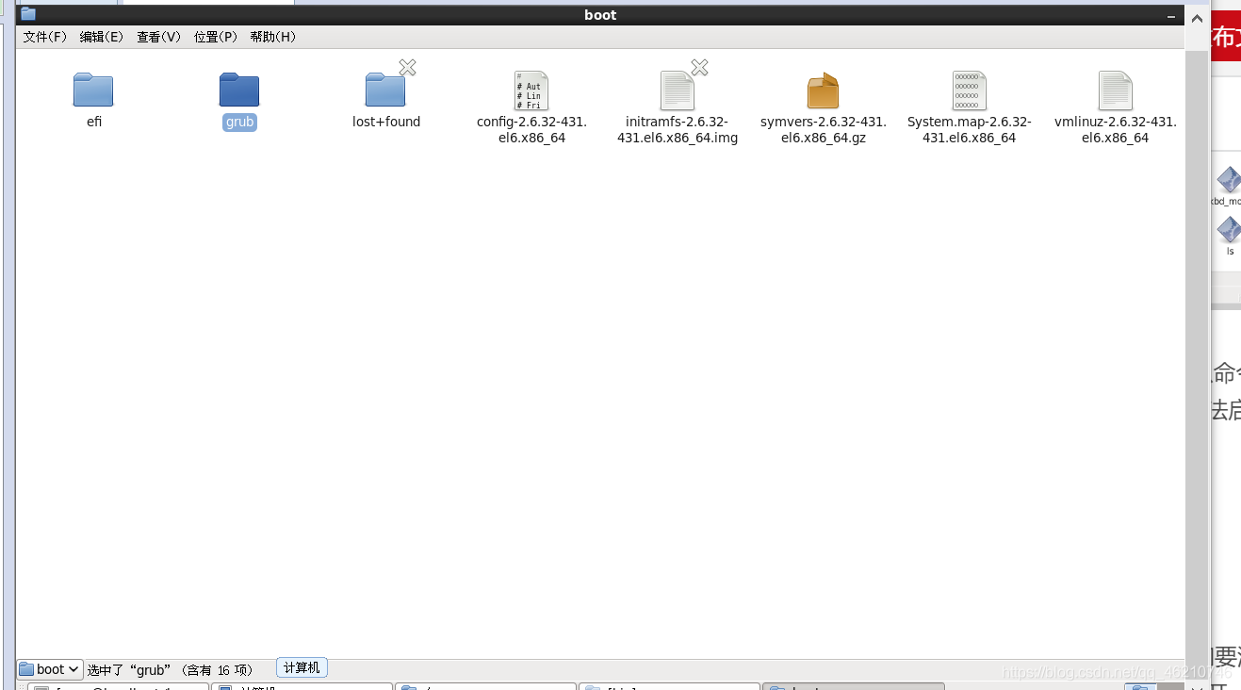Image resolution: width=1241 pixels, height=690 pixels.
Task: Click the boot window folder icon in title bar
Action: 28,14
